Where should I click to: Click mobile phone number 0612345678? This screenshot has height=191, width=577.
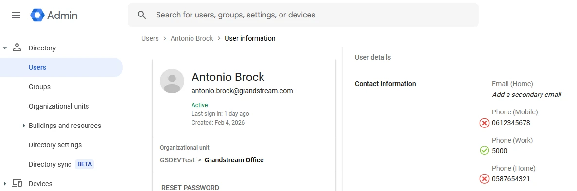pyautogui.click(x=511, y=123)
